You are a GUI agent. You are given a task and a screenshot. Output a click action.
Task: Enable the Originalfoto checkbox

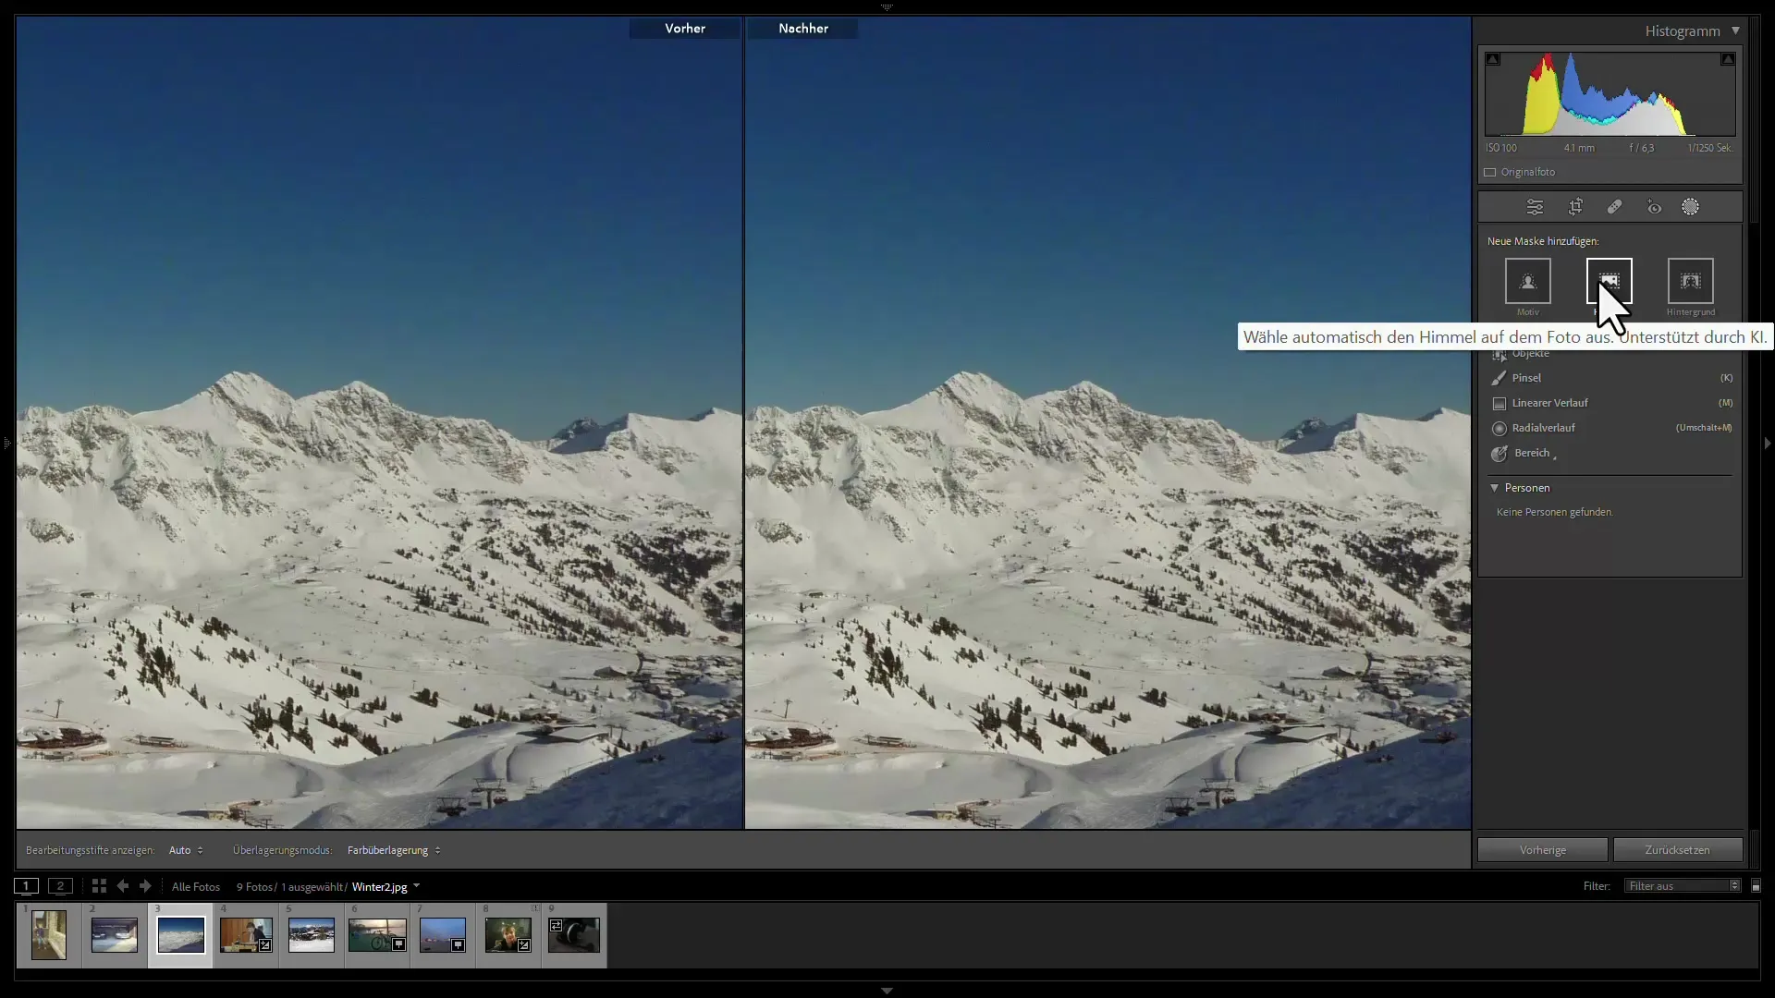(1490, 172)
